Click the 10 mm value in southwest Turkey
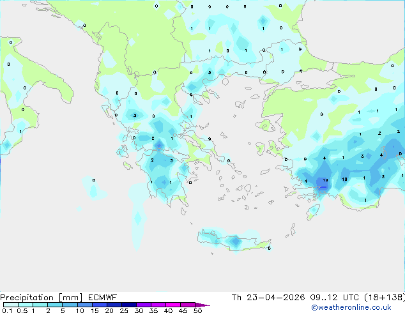 click(344, 179)
